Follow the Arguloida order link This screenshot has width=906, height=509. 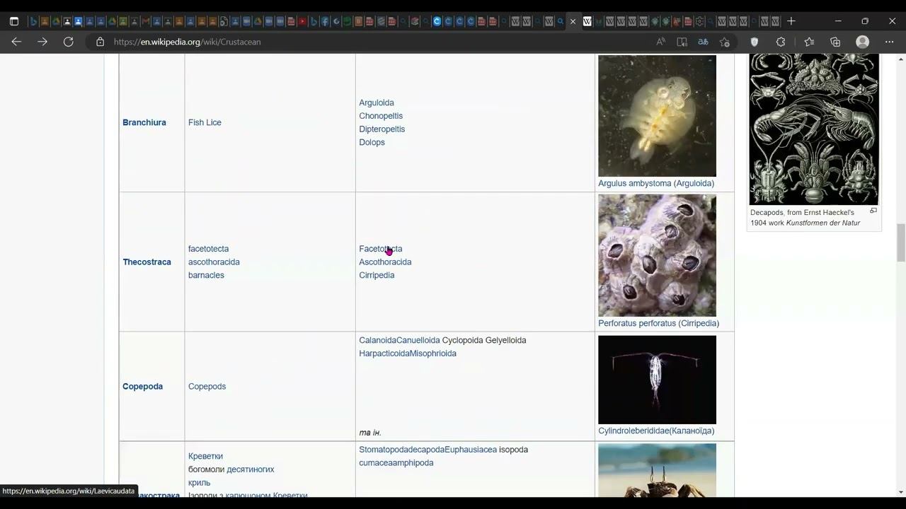click(x=377, y=103)
